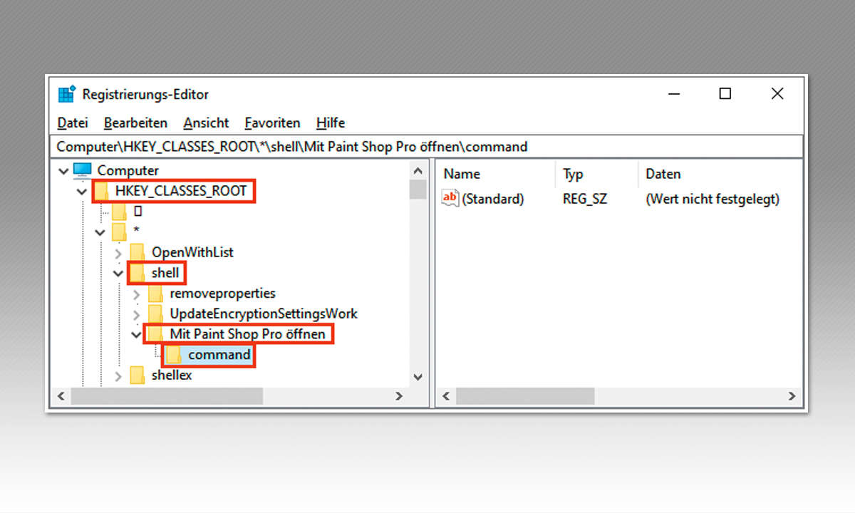The image size is (855, 513).
Task: Click the tree pane vertical scroll thumb
Action: tap(418, 190)
